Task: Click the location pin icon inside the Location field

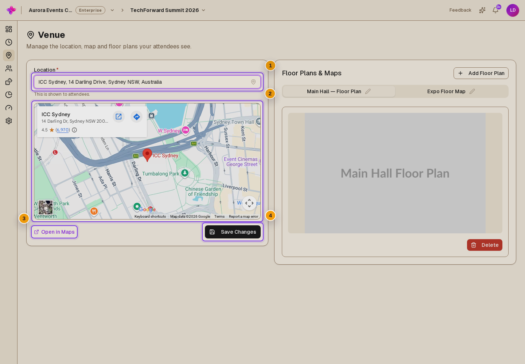Action: tap(253, 82)
